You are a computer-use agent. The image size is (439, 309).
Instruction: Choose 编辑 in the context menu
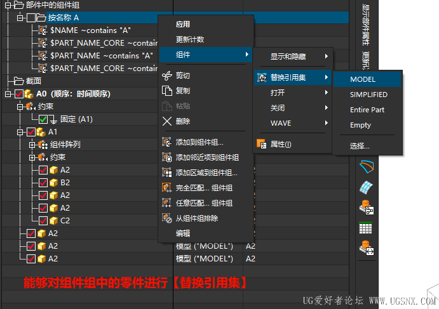[x=206, y=233]
